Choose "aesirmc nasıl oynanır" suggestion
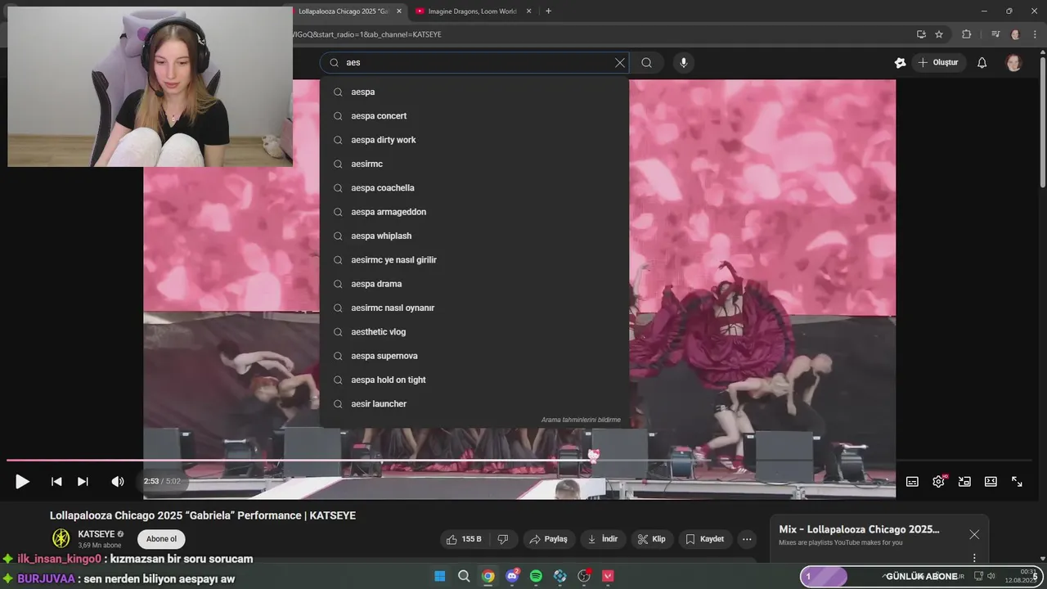The height and width of the screenshot is (589, 1047). point(474,308)
